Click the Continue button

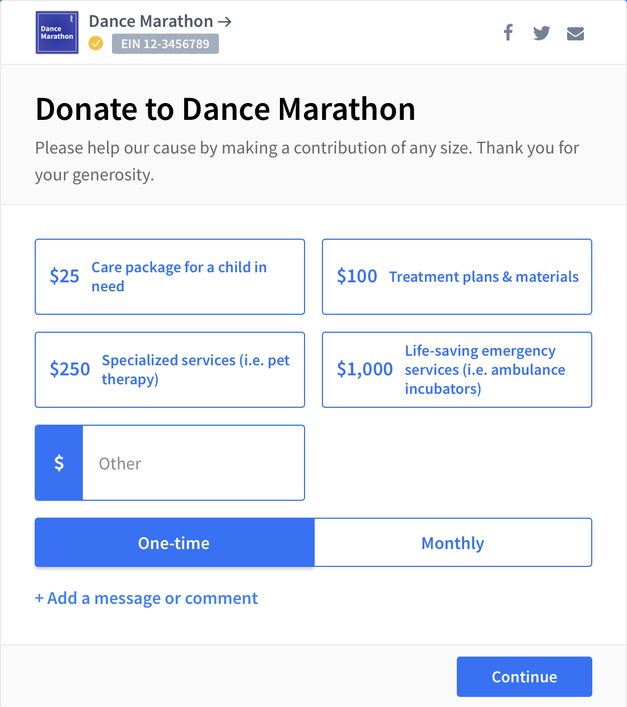tap(525, 677)
